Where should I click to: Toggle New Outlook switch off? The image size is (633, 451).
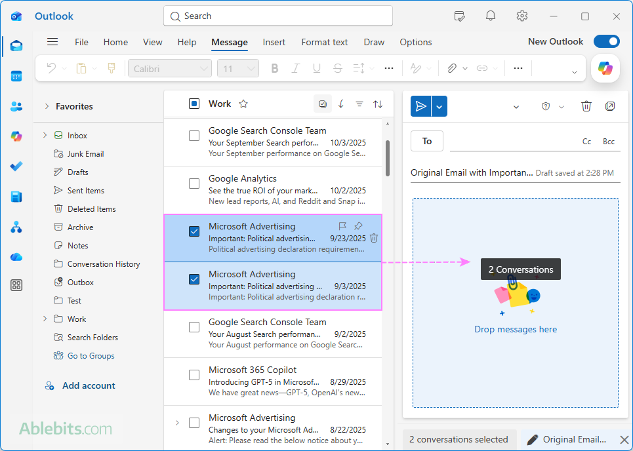tap(606, 41)
